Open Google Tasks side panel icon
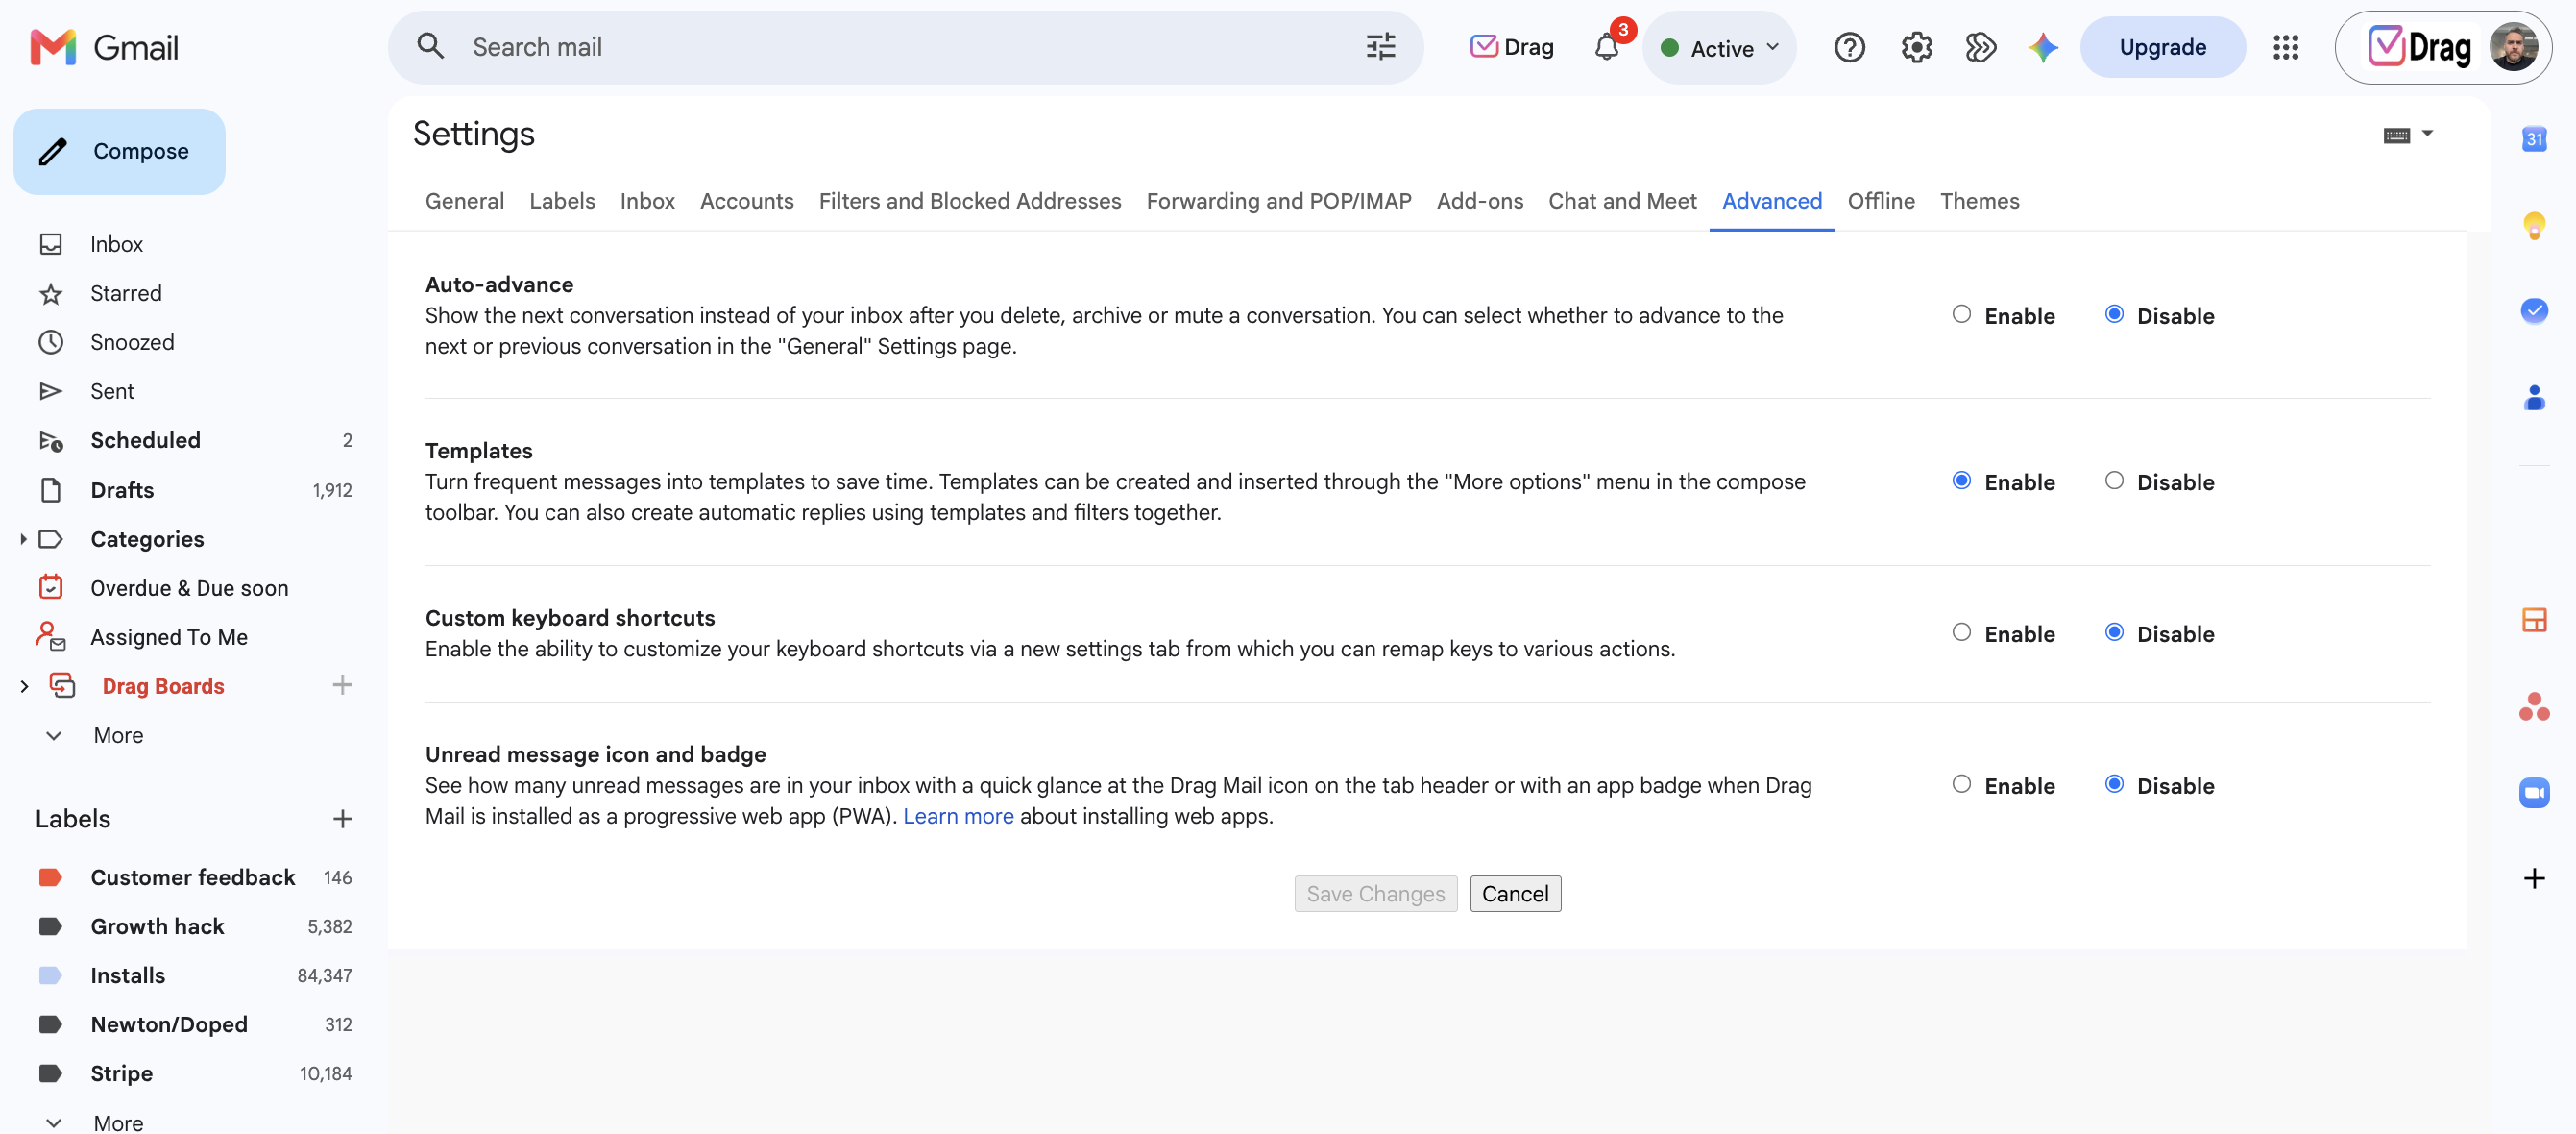 pos(2533,311)
